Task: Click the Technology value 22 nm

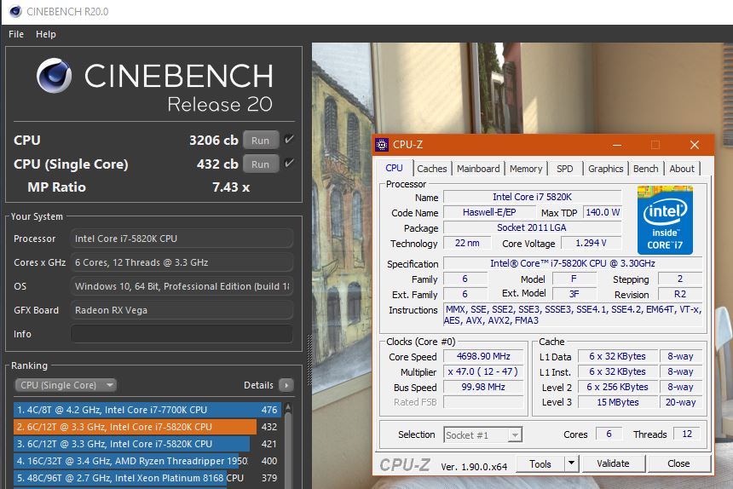Action: pyautogui.click(x=467, y=243)
